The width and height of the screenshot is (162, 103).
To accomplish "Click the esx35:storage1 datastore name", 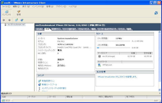I will click(x=109, y=56).
